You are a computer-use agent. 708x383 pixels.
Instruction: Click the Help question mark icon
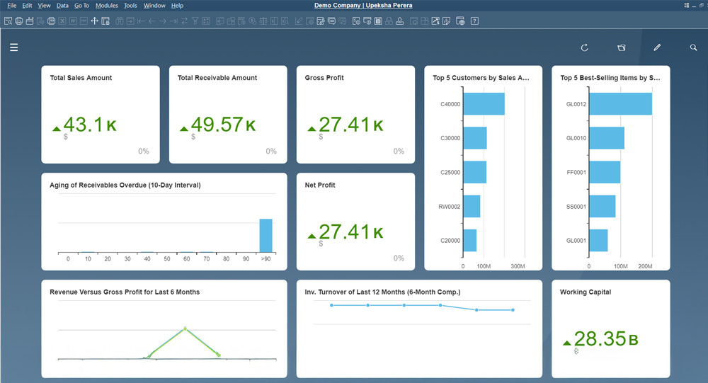(x=474, y=21)
